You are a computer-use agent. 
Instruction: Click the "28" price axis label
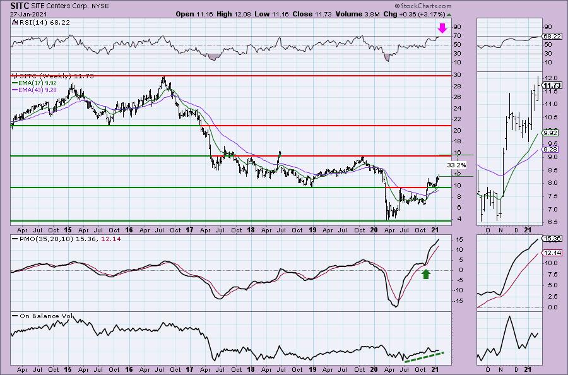458,86
